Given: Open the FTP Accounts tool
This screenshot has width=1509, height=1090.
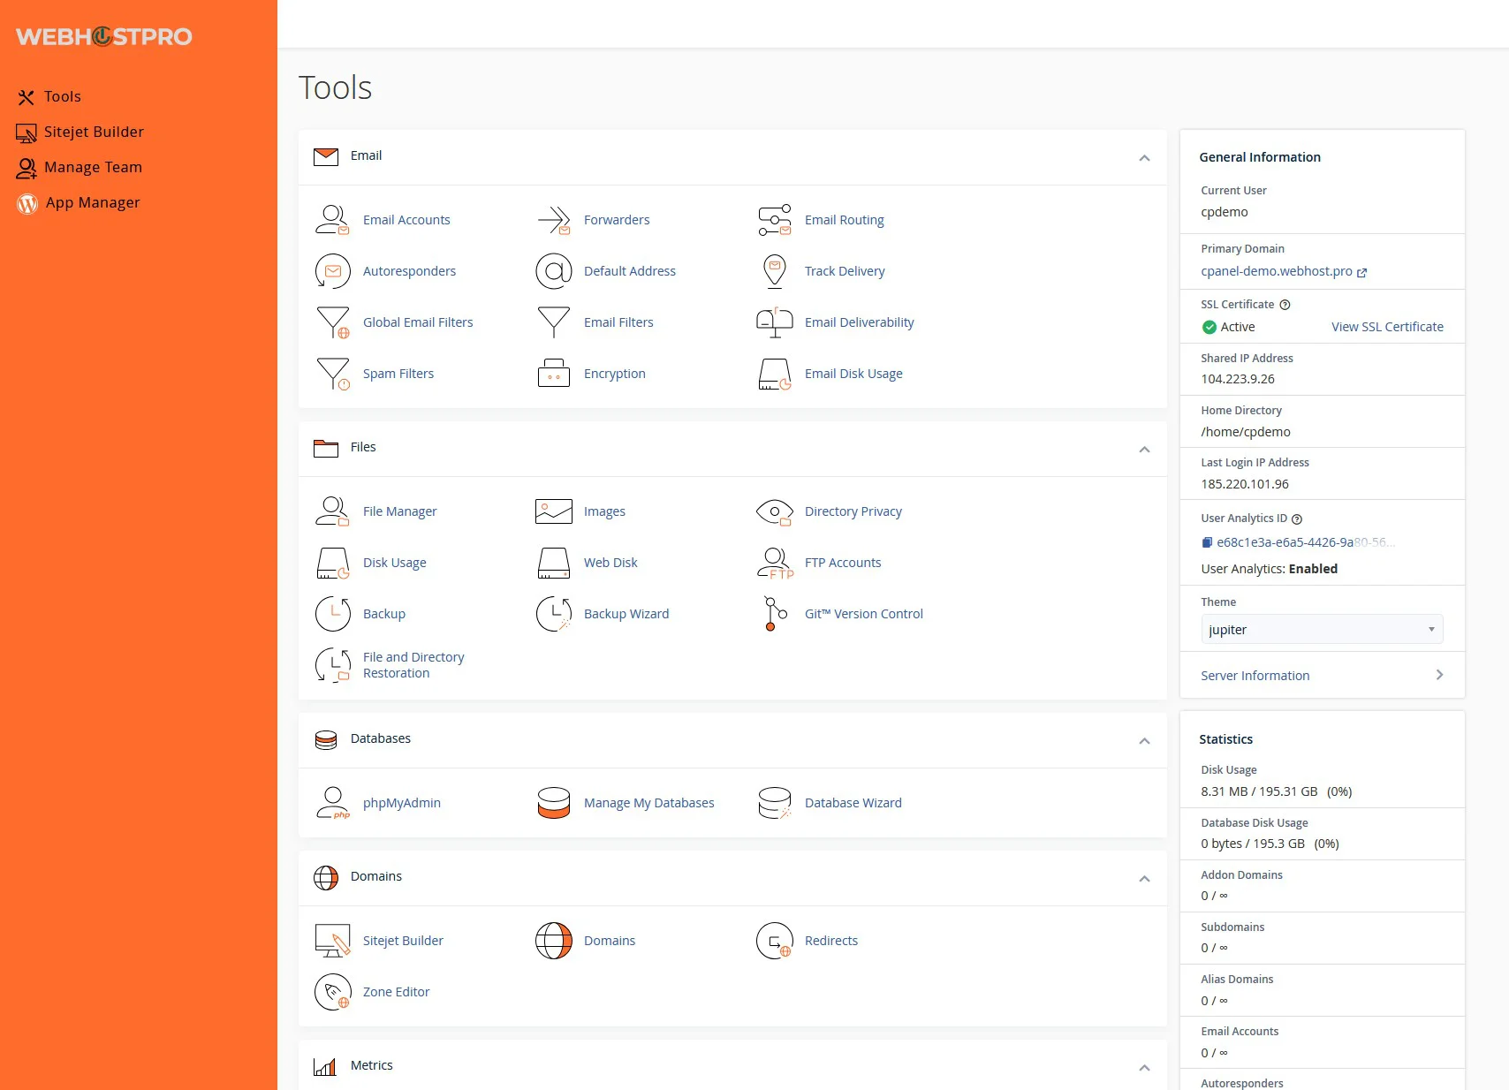Looking at the screenshot, I should (x=842, y=562).
